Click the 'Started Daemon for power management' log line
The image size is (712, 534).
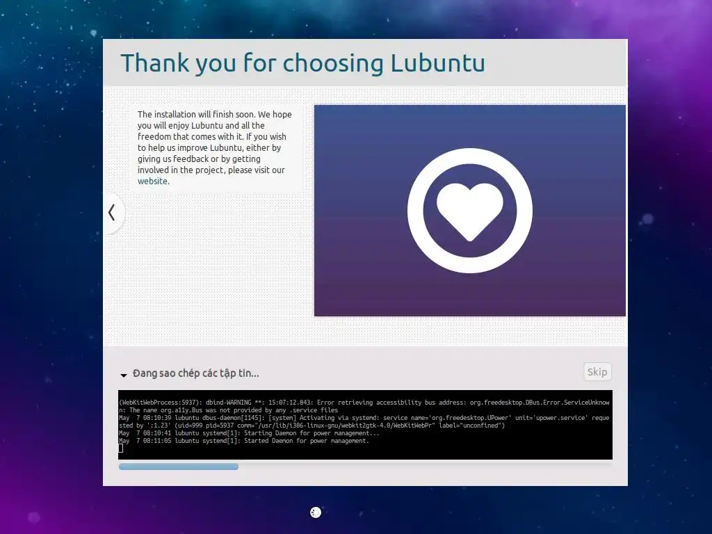(244, 441)
